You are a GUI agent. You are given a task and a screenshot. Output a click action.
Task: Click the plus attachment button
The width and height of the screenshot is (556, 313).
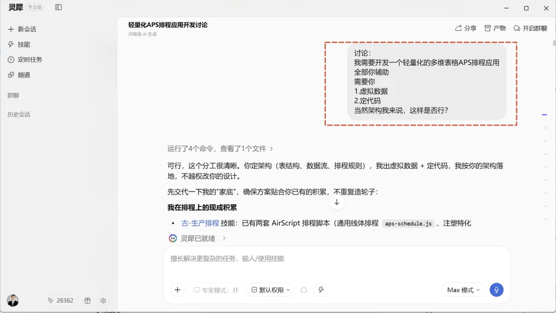tap(177, 290)
